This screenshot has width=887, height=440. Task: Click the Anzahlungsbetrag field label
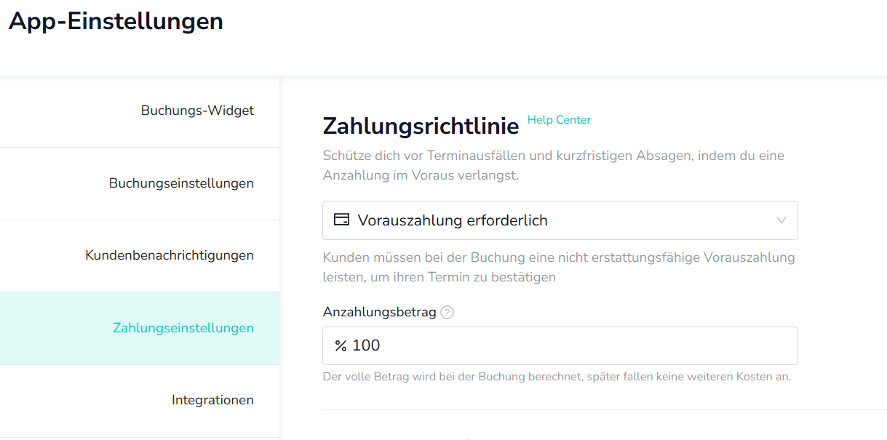point(379,312)
